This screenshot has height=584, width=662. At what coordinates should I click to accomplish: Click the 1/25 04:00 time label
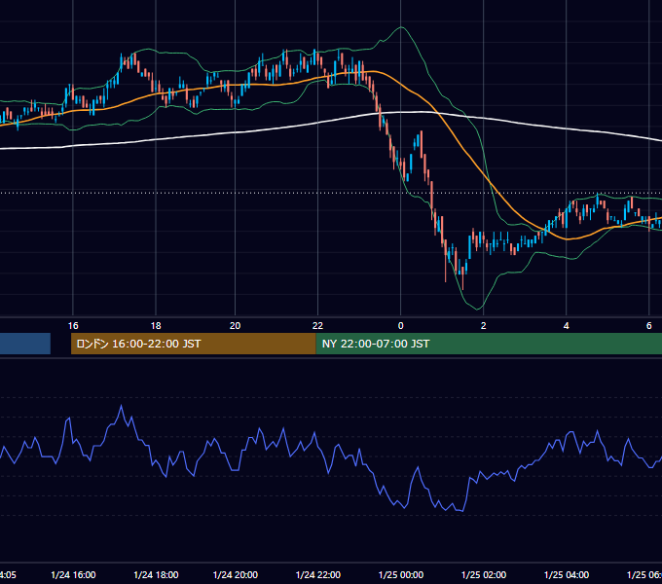click(567, 574)
